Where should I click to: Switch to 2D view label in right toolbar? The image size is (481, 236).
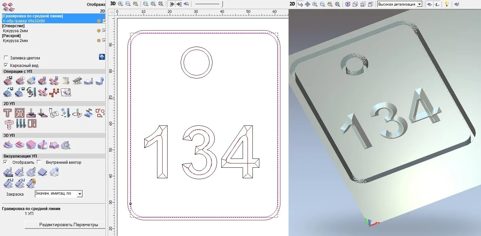(292, 4)
